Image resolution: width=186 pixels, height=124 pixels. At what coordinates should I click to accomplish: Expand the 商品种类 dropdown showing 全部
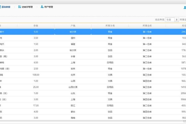pyautogui.click(x=172, y=19)
